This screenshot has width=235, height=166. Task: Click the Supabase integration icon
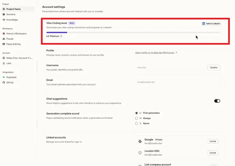click(x=4, y=77)
